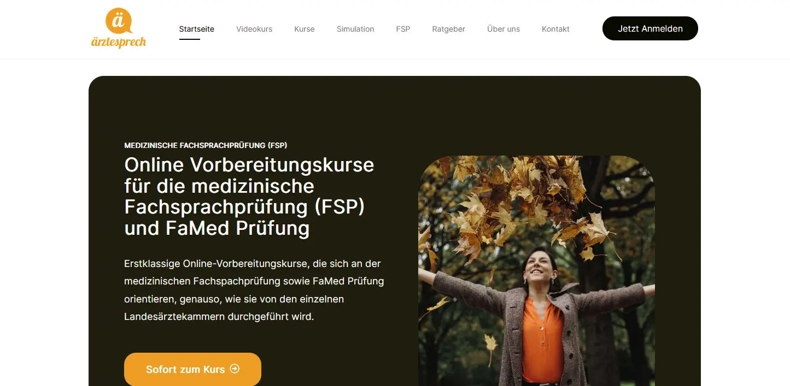Click the Jetzt Anmelden button

pyautogui.click(x=650, y=28)
